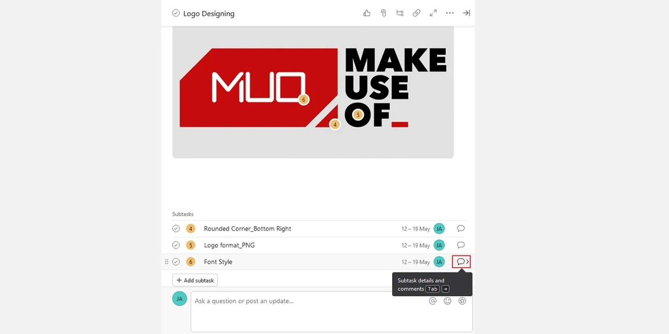
Task: Mark Logo Designing task complete
Action: coord(176,13)
